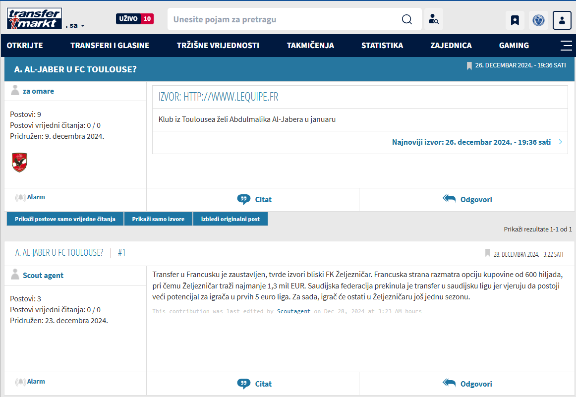Open the bookmarks star icon in header
This screenshot has height=397, width=576.
click(x=515, y=20)
